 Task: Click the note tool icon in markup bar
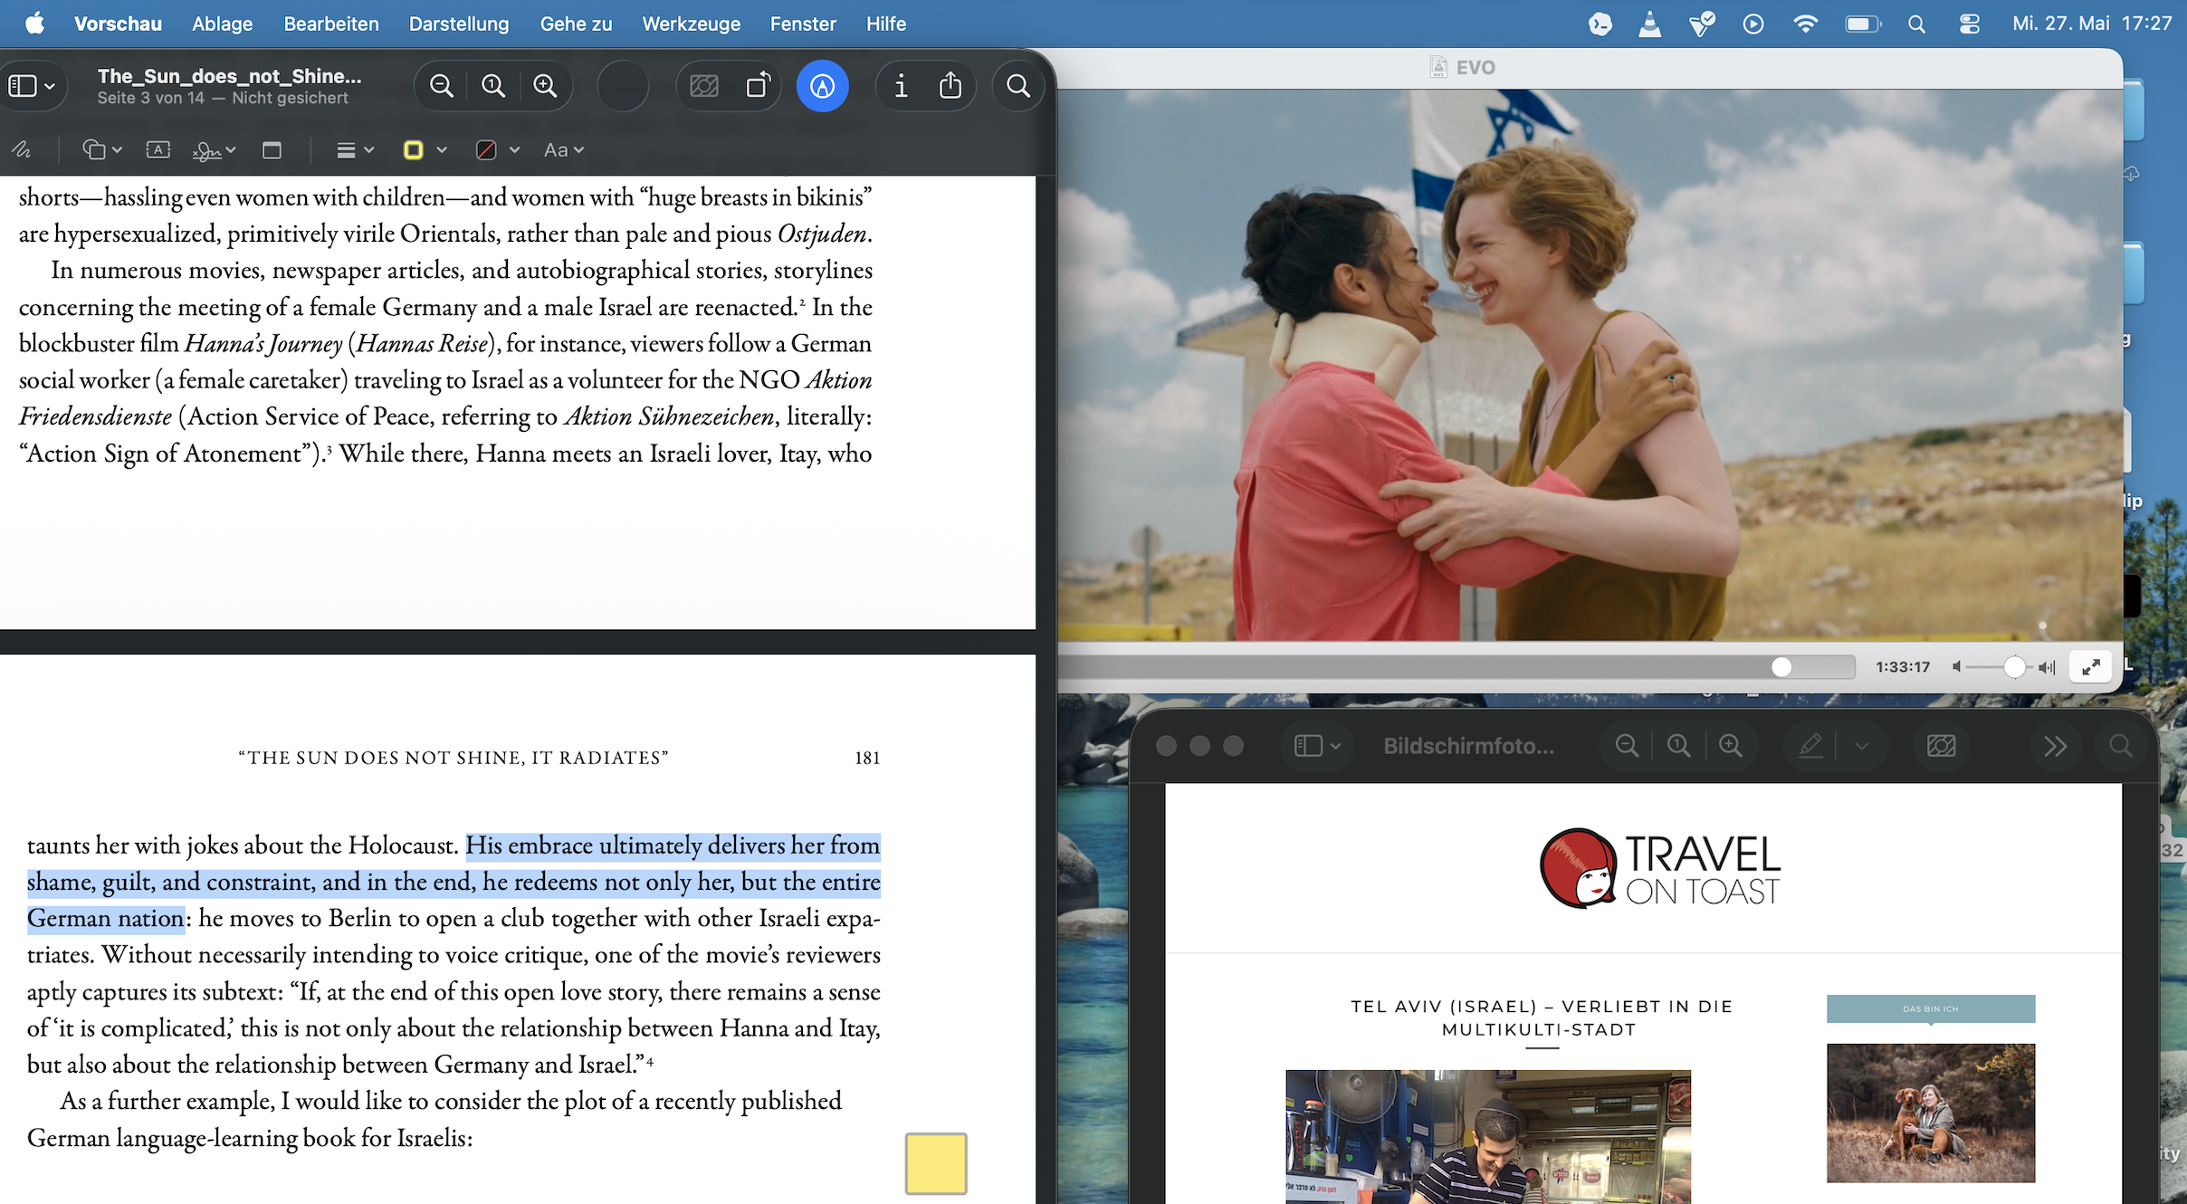pos(272,150)
